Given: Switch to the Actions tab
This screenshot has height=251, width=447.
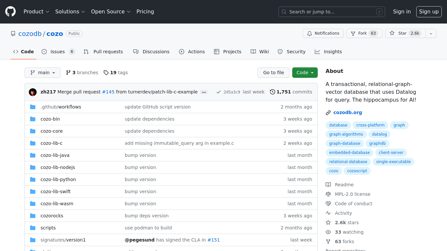Looking at the screenshot, I should [x=192, y=52].
